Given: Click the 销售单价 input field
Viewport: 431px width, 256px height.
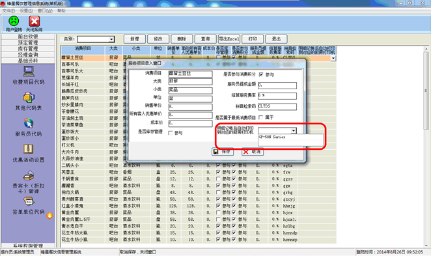Looking at the screenshot, I should pyautogui.click(x=190, y=107).
